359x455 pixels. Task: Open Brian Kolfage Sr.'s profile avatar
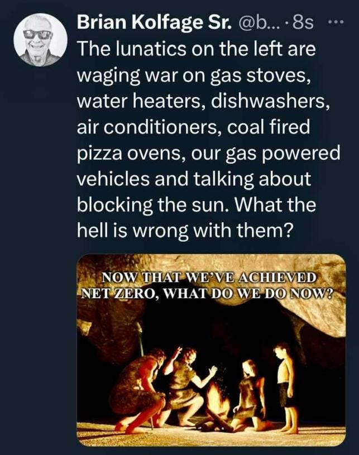click(40, 40)
